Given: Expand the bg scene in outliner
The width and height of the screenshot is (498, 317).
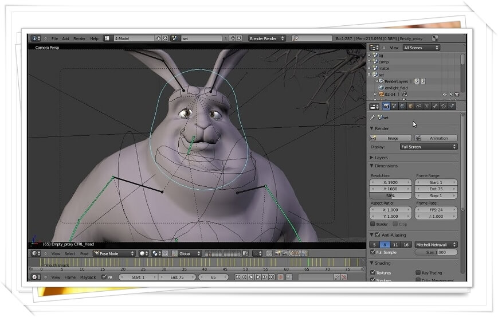Looking at the screenshot, I should point(369,55).
